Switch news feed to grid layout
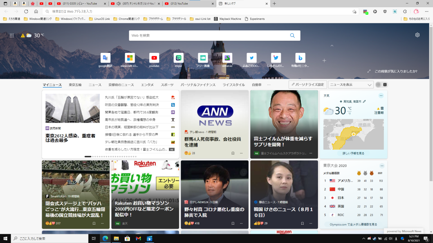This screenshot has height=243, width=433. pyautogui.click(x=378, y=85)
